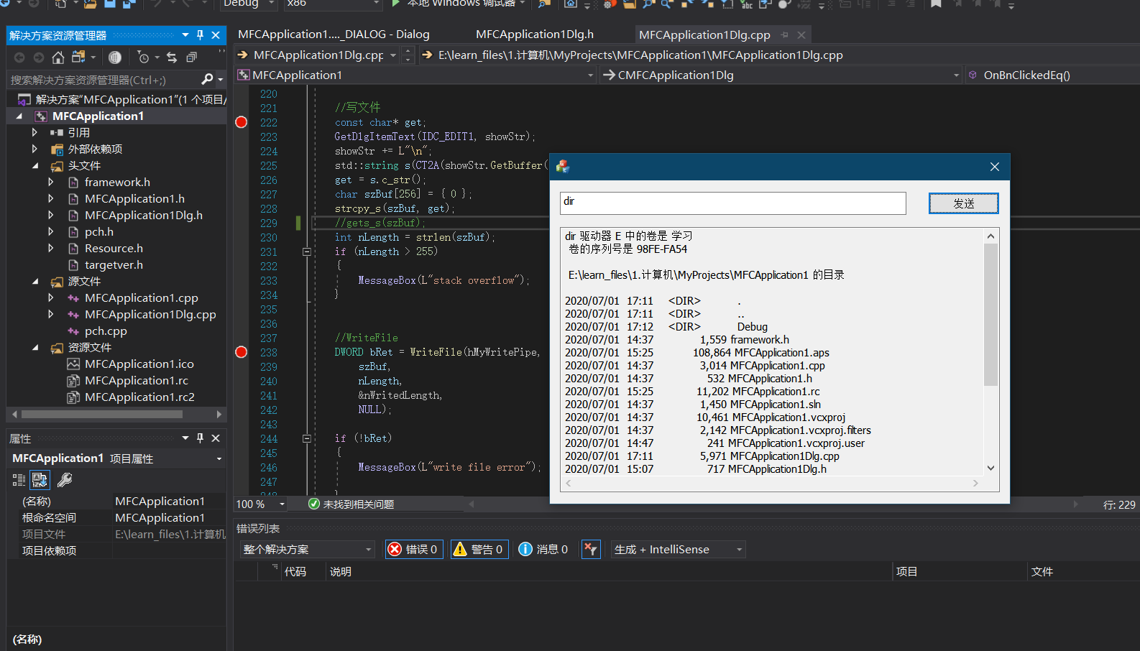The width and height of the screenshot is (1140, 651).
Task: Expand the 引用 (References) node
Action: [x=35, y=132]
